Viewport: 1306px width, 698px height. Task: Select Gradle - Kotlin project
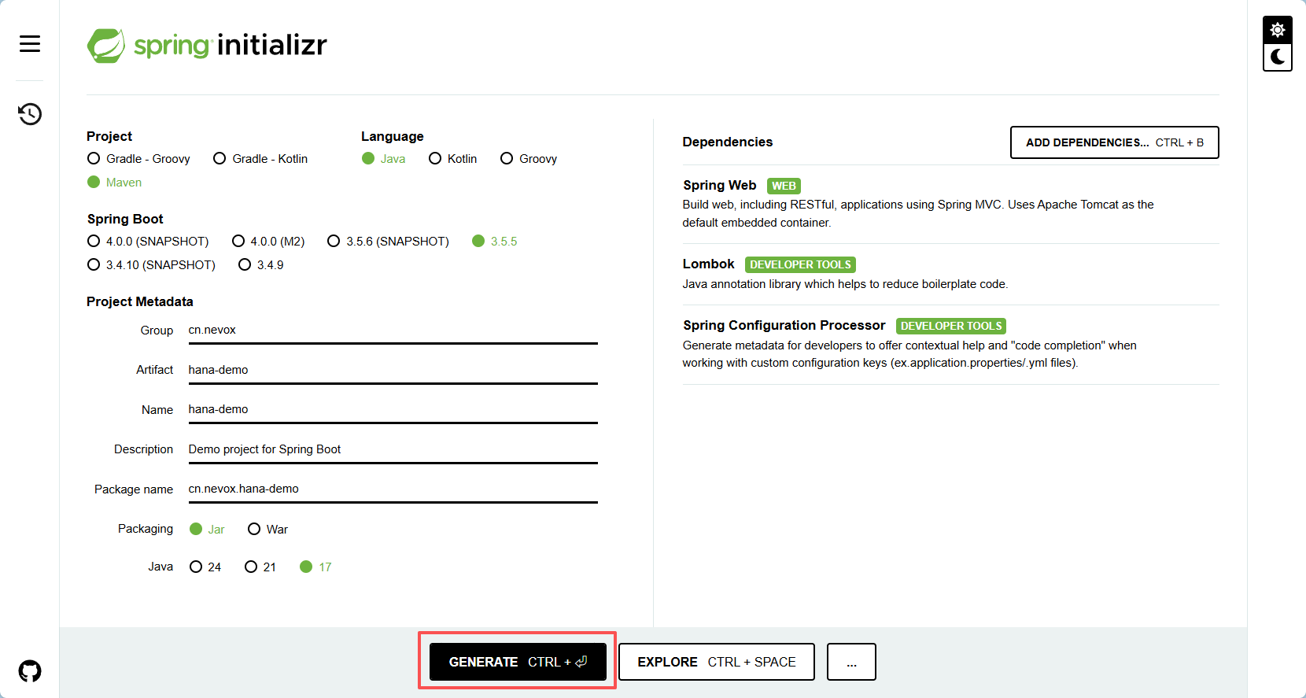point(260,159)
